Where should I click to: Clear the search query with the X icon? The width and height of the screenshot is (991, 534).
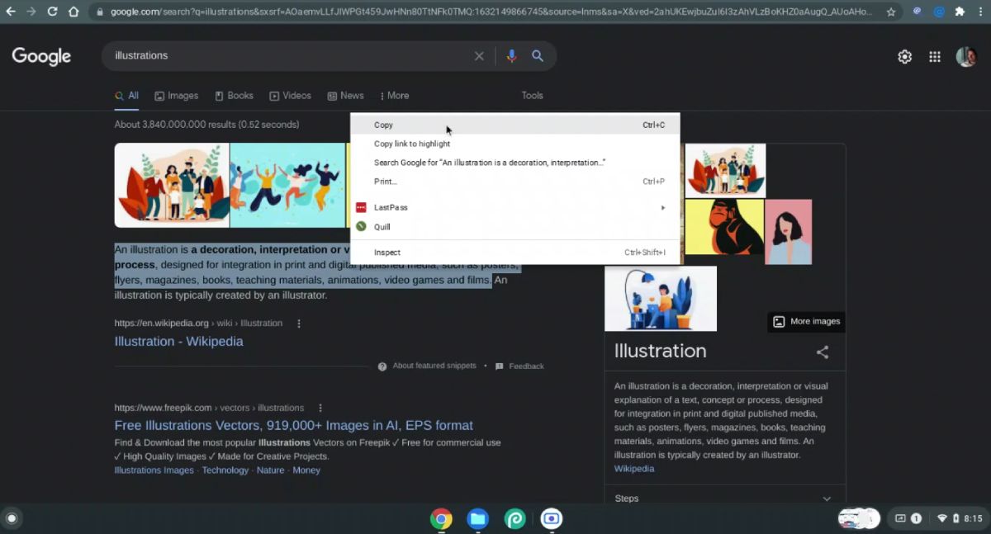[x=479, y=55]
